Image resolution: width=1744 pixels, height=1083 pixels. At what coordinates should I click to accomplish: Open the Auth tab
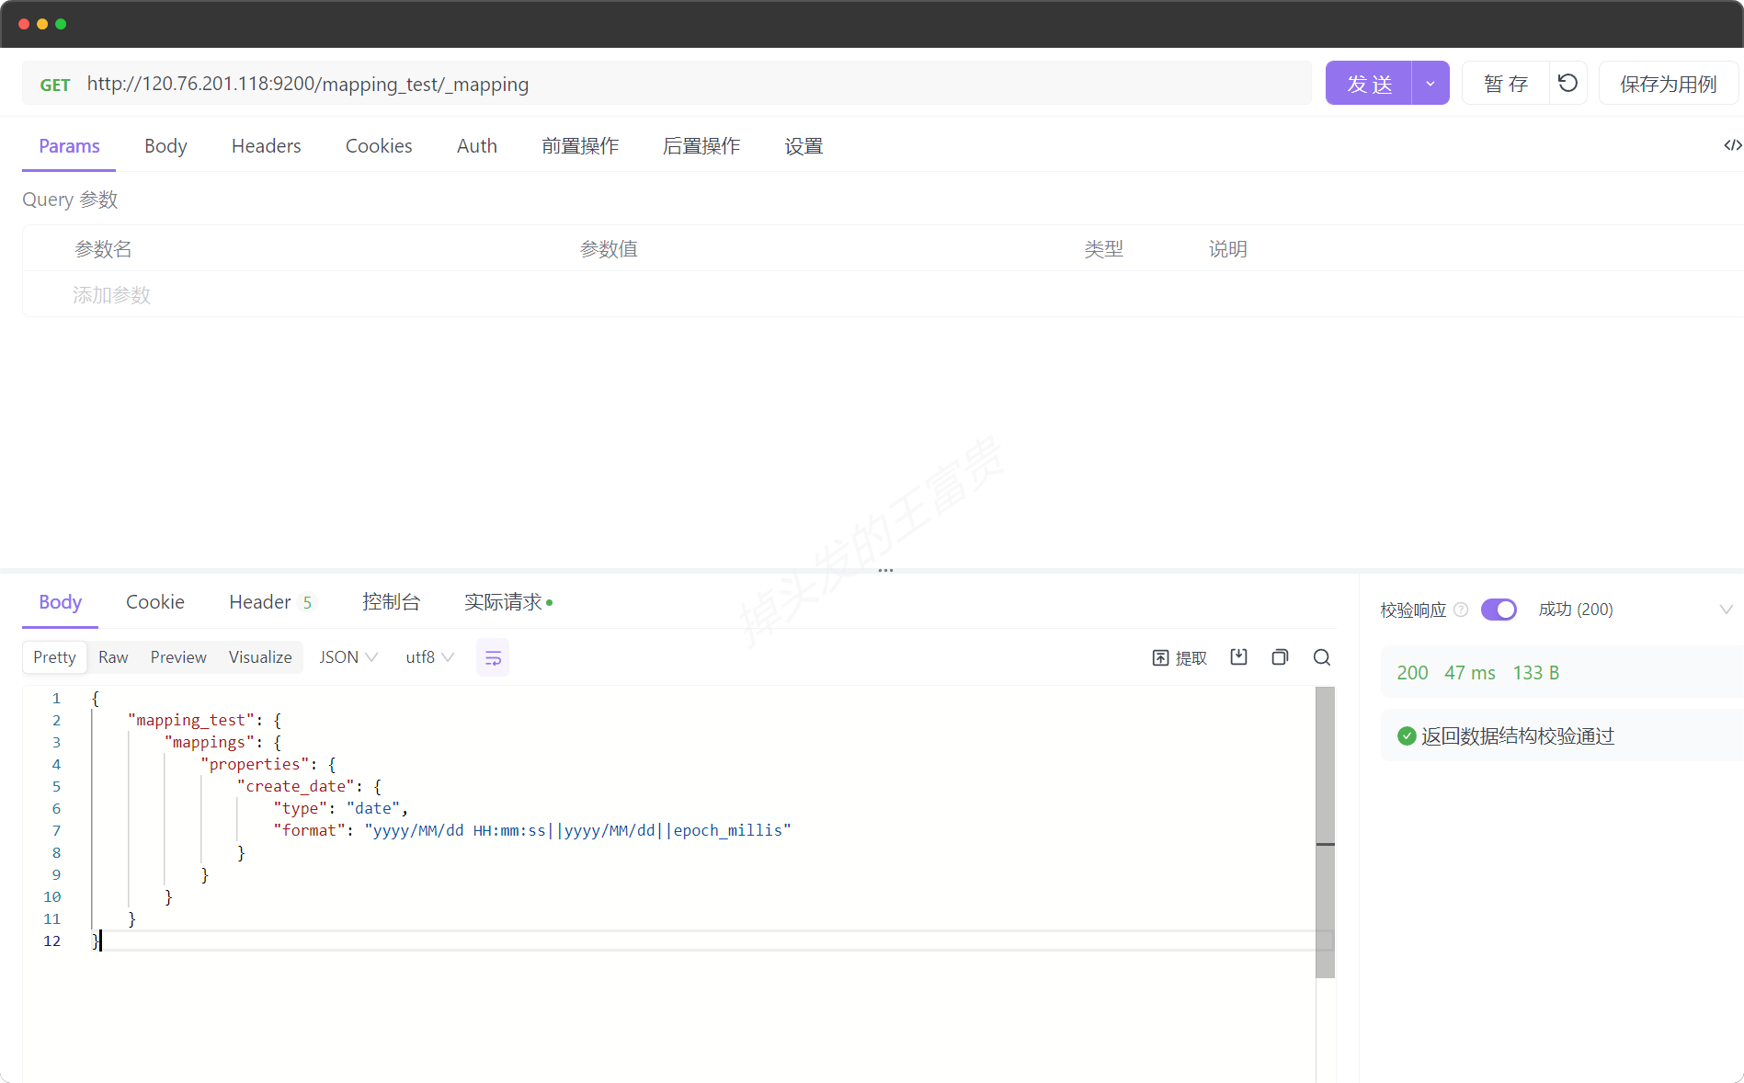(x=477, y=146)
